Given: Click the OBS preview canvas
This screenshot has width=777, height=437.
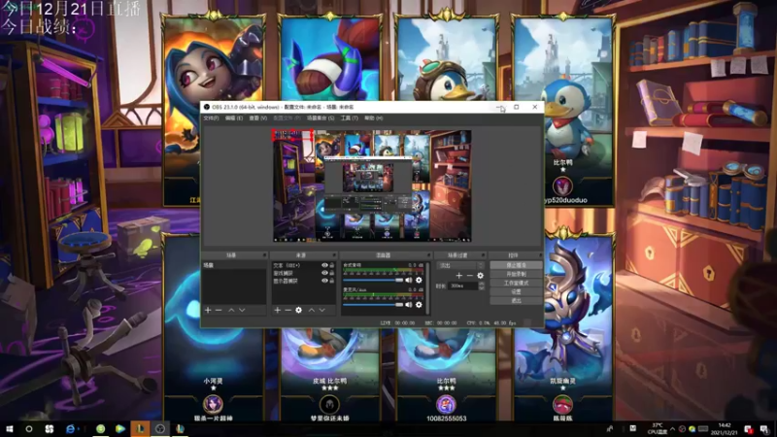Looking at the screenshot, I should (x=372, y=185).
